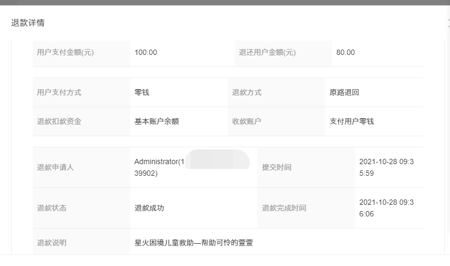Select the note 星火困境儿童救助—帮助可怜的萱萱

[194, 243]
